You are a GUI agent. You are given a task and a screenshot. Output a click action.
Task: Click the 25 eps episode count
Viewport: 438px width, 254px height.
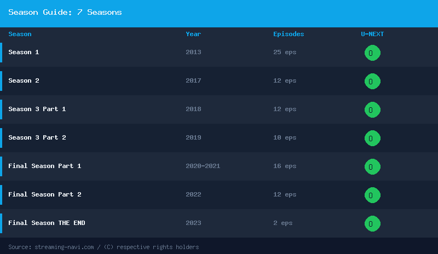pos(285,53)
